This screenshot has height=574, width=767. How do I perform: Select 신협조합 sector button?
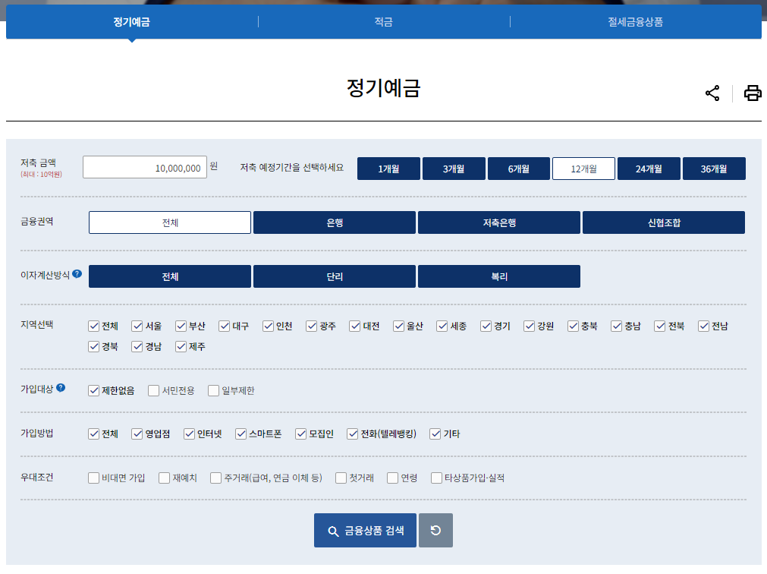(x=664, y=222)
